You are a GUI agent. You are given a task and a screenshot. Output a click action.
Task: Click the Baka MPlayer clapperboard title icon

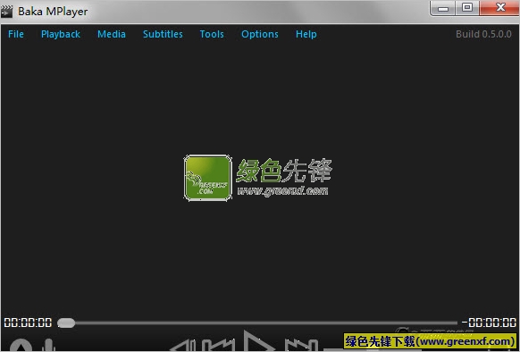tap(6, 12)
